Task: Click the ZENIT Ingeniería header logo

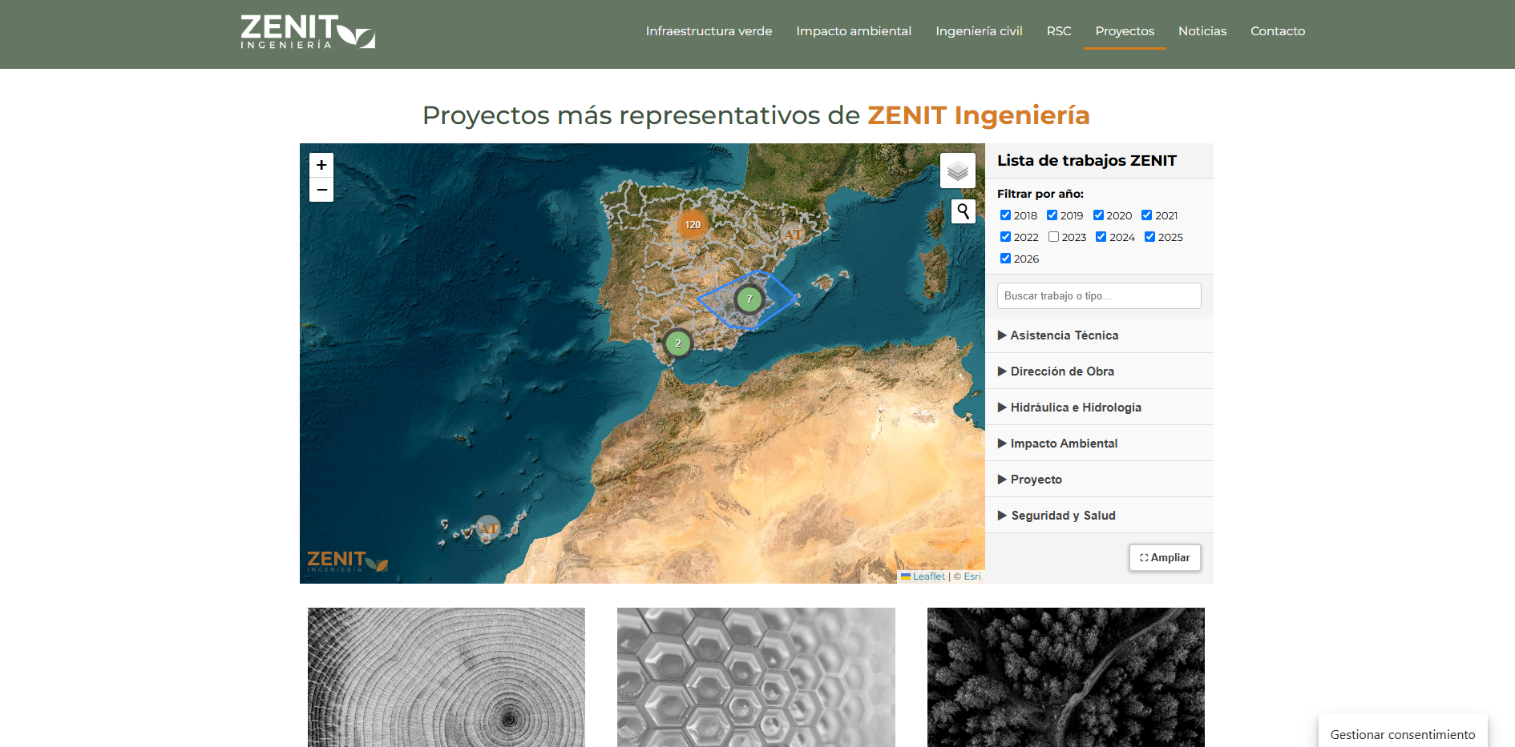Action: [308, 32]
